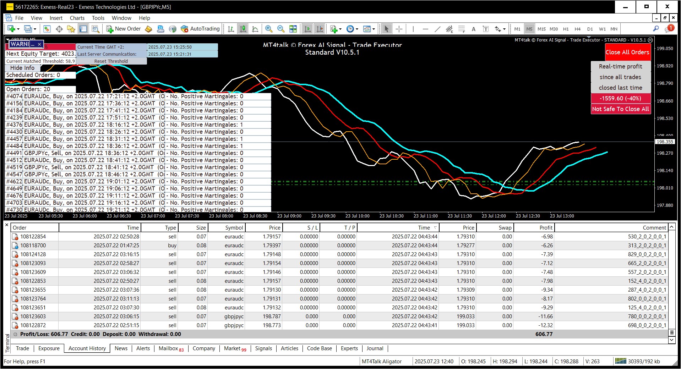Viewport: 681px width, 369px height.
Task: Open the Charts menu
Action: pyautogui.click(x=77, y=18)
